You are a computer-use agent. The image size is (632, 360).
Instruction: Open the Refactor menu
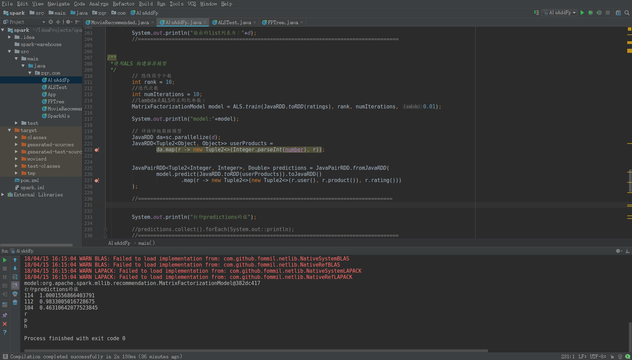click(124, 4)
